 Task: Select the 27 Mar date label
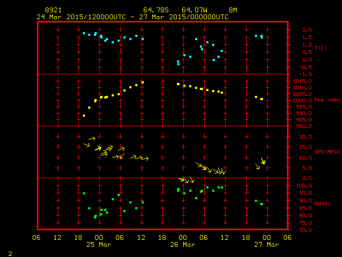coord(266,245)
